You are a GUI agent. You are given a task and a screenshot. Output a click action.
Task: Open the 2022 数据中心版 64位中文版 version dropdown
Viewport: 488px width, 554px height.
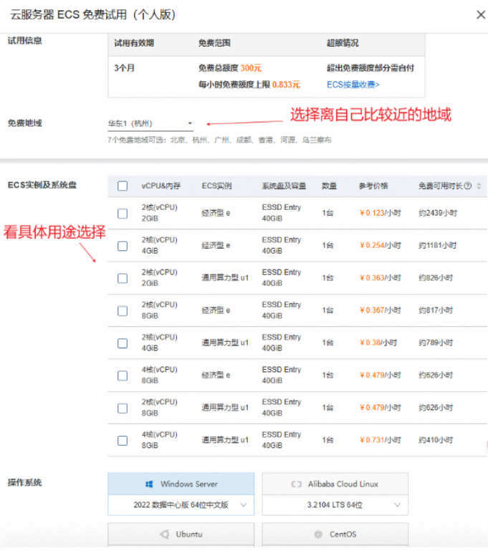[x=181, y=505]
